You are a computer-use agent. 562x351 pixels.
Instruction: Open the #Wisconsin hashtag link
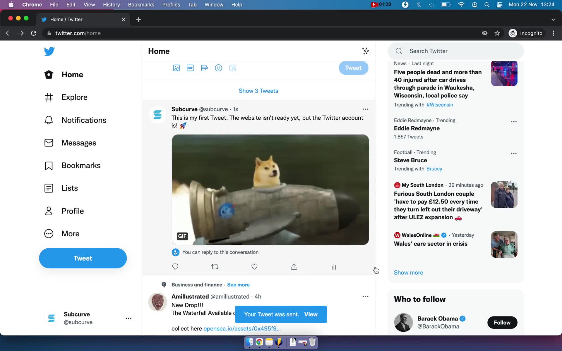440,105
